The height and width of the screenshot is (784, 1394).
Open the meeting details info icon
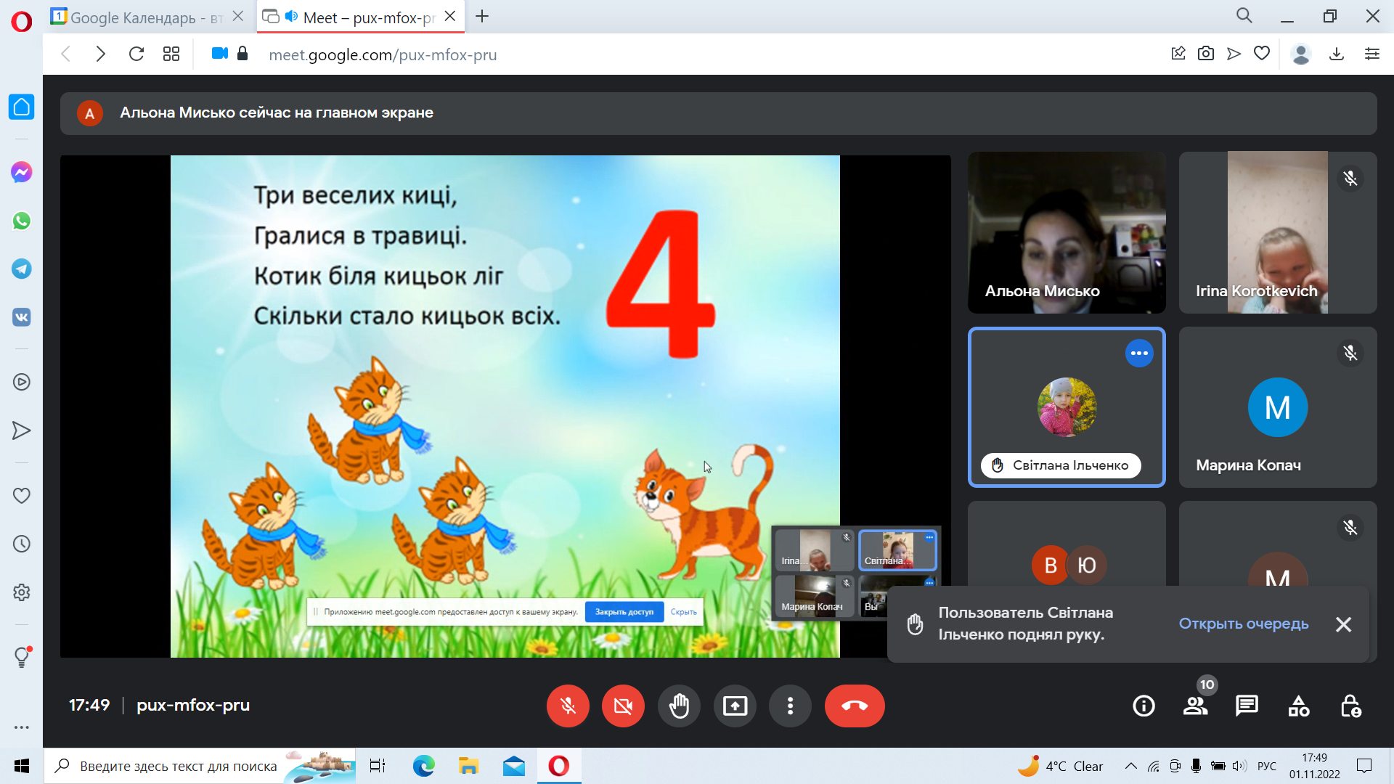coord(1144,706)
